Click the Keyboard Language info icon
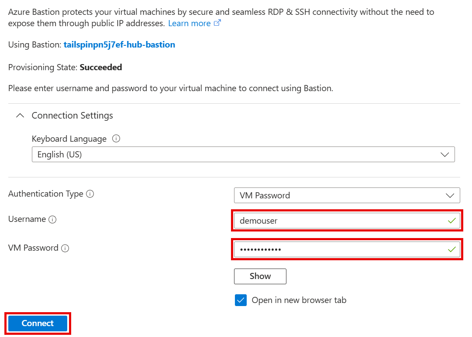This screenshot has height=337, width=472. [116, 139]
